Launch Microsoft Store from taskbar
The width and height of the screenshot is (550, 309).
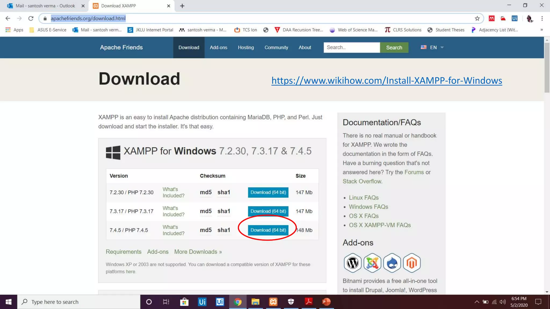184,302
